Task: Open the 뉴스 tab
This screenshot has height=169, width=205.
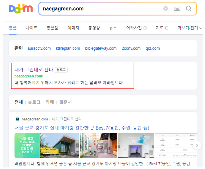Action: 113,28
